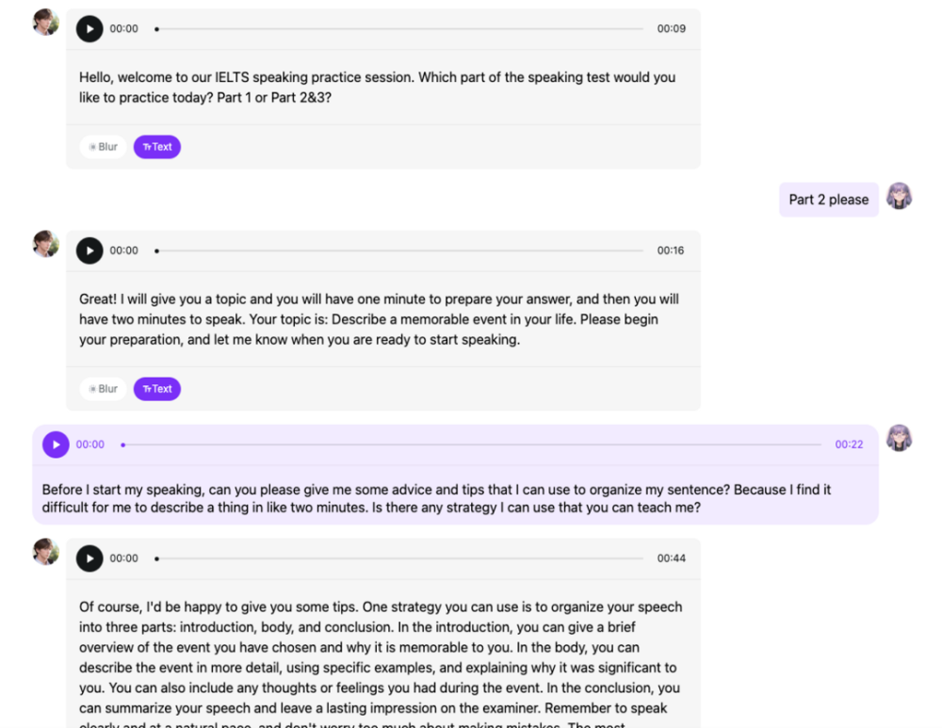The width and height of the screenshot is (942, 728).
Task: Click the "Part 2 please" message bubble
Action: click(x=828, y=200)
